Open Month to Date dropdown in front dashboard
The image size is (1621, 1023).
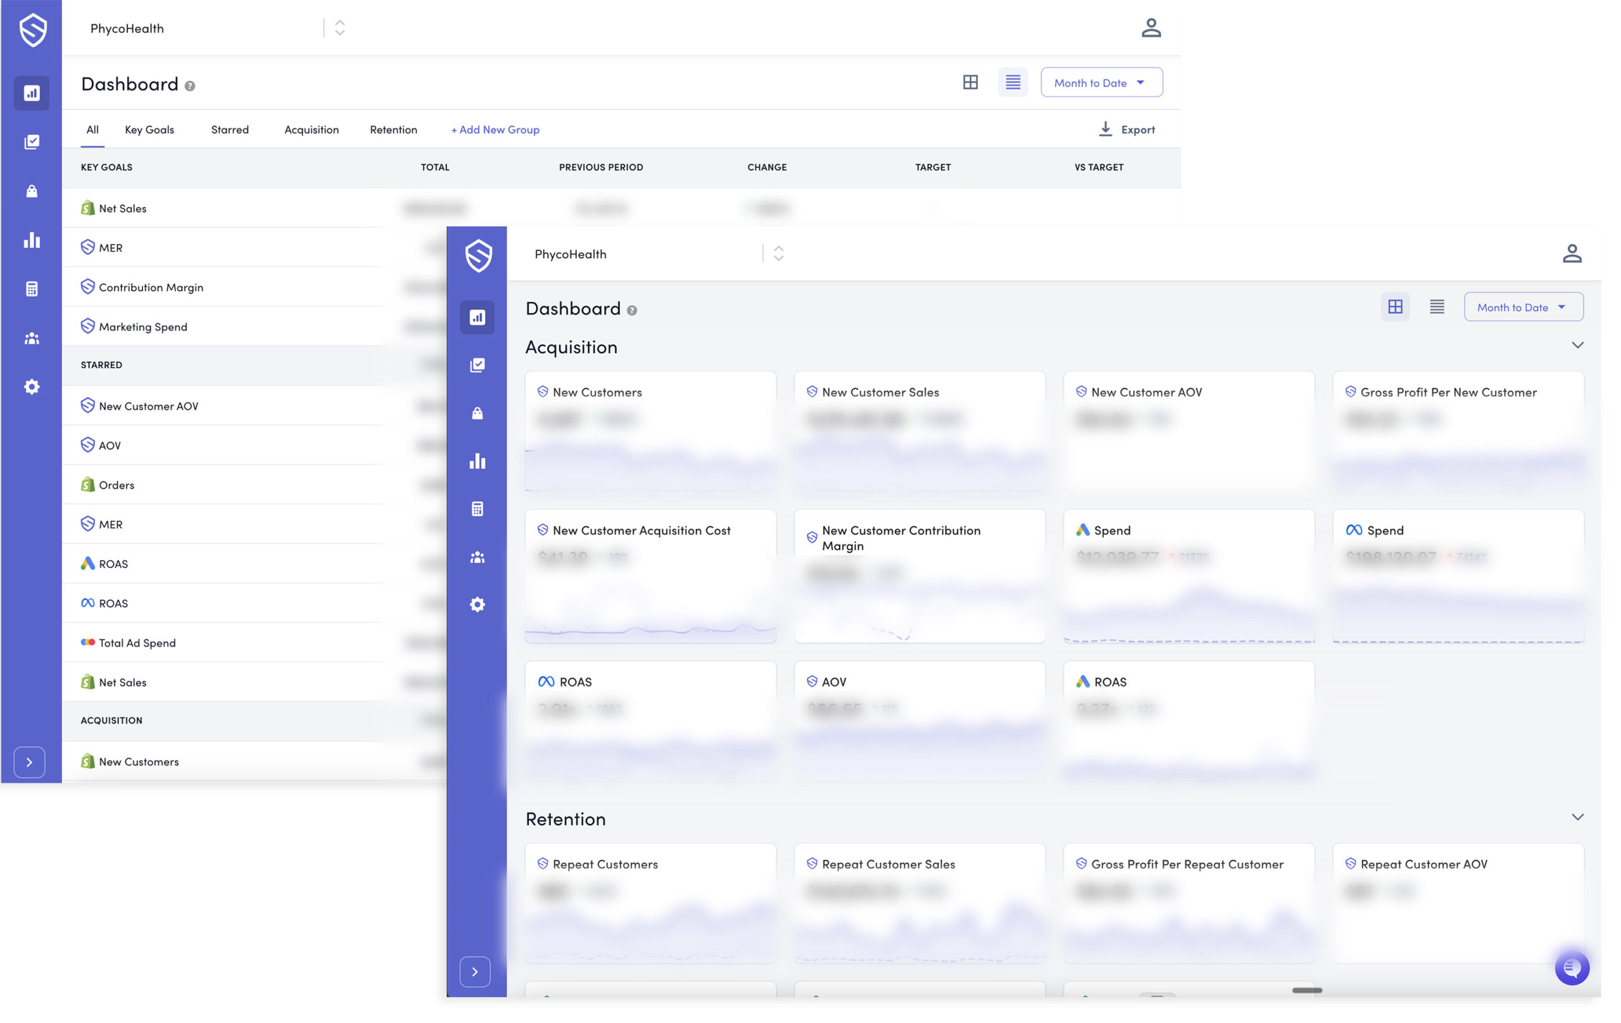coord(1523,307)
